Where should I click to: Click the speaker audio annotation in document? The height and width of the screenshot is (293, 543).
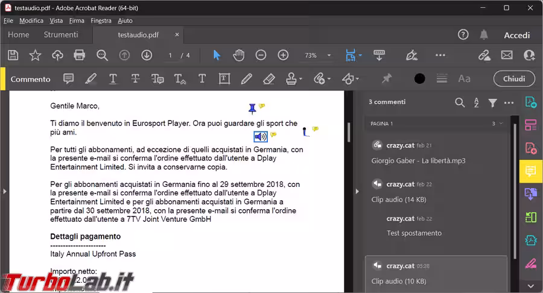point(261,136)
